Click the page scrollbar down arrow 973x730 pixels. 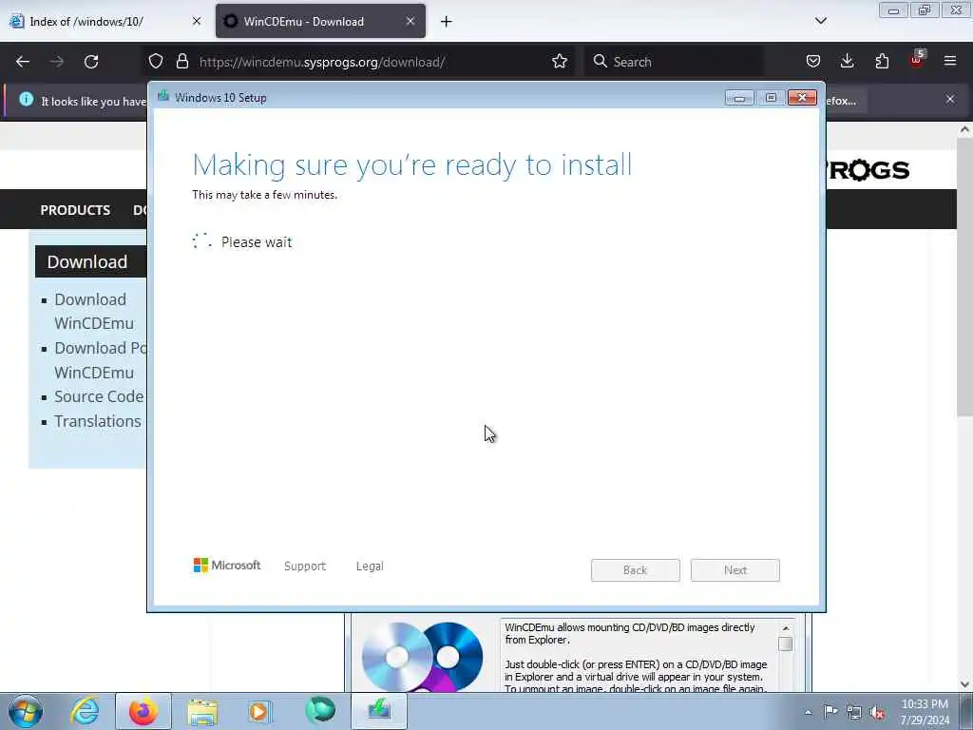pyautogui.click(x=964, y=684)
